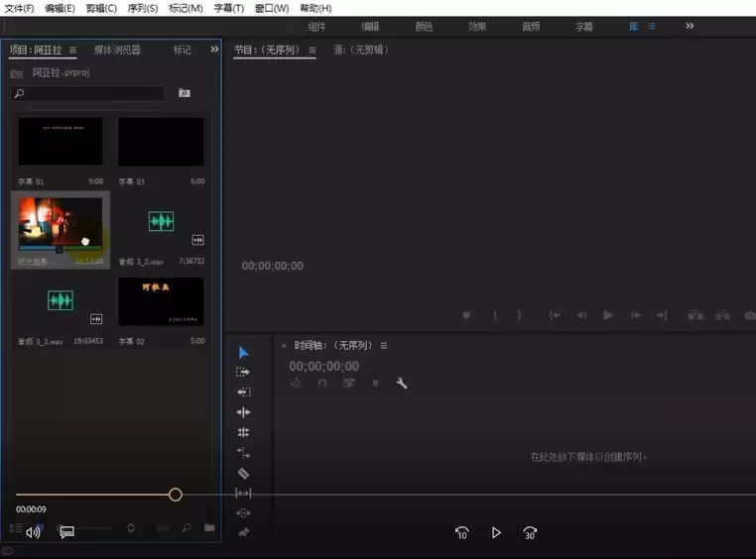
Task: Expand workspace overflow chevron
Action: (691, 26)
